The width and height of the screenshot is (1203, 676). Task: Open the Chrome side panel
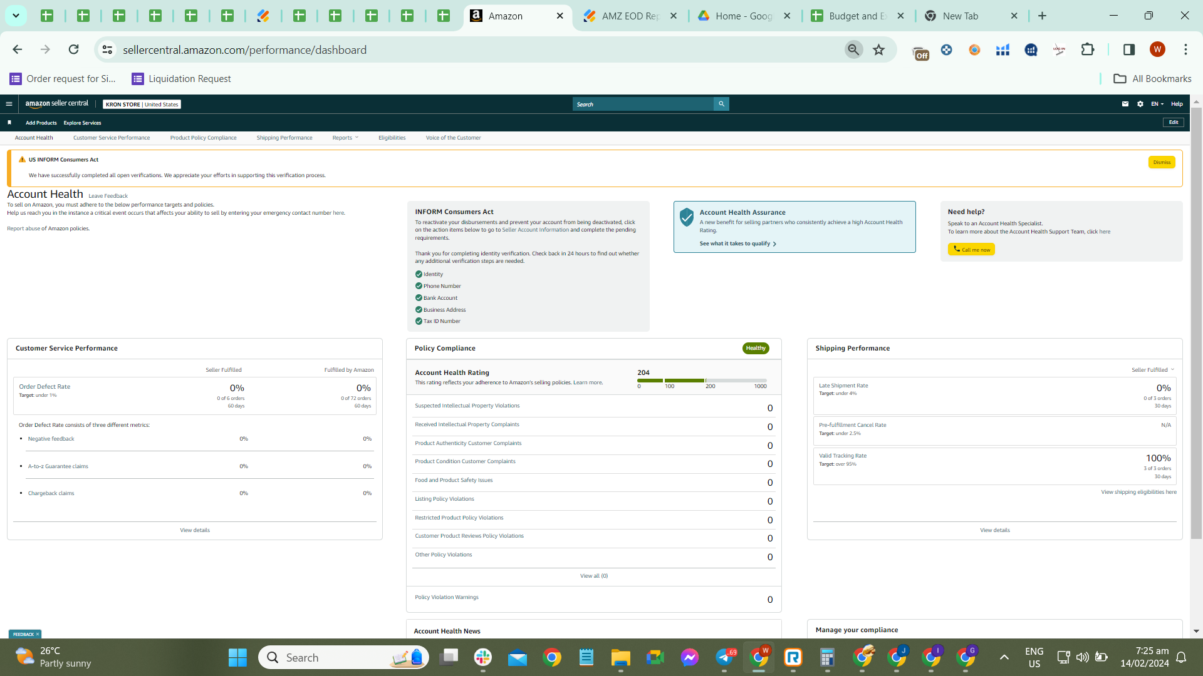pyautogui.click(x=1129, y=49)
